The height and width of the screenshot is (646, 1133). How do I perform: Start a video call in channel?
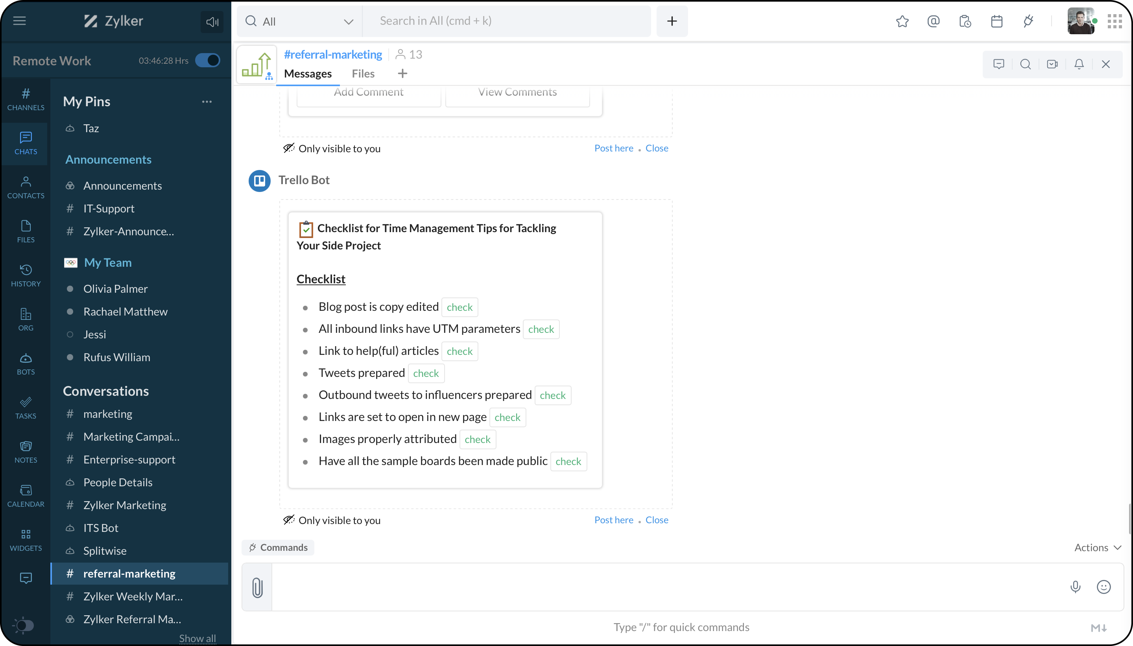pyautogui.click(x=1052, y=65)
